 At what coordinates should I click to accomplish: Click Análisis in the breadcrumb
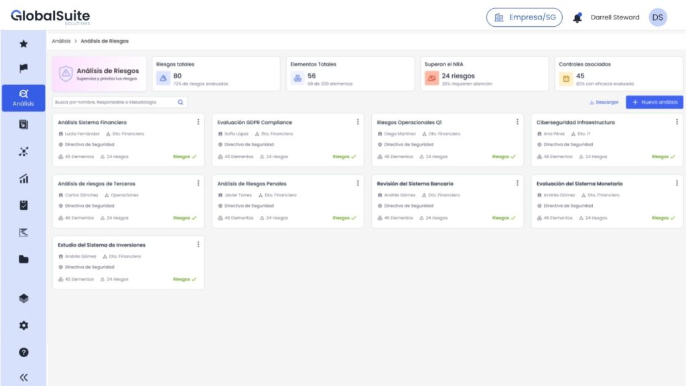point(60,40)
